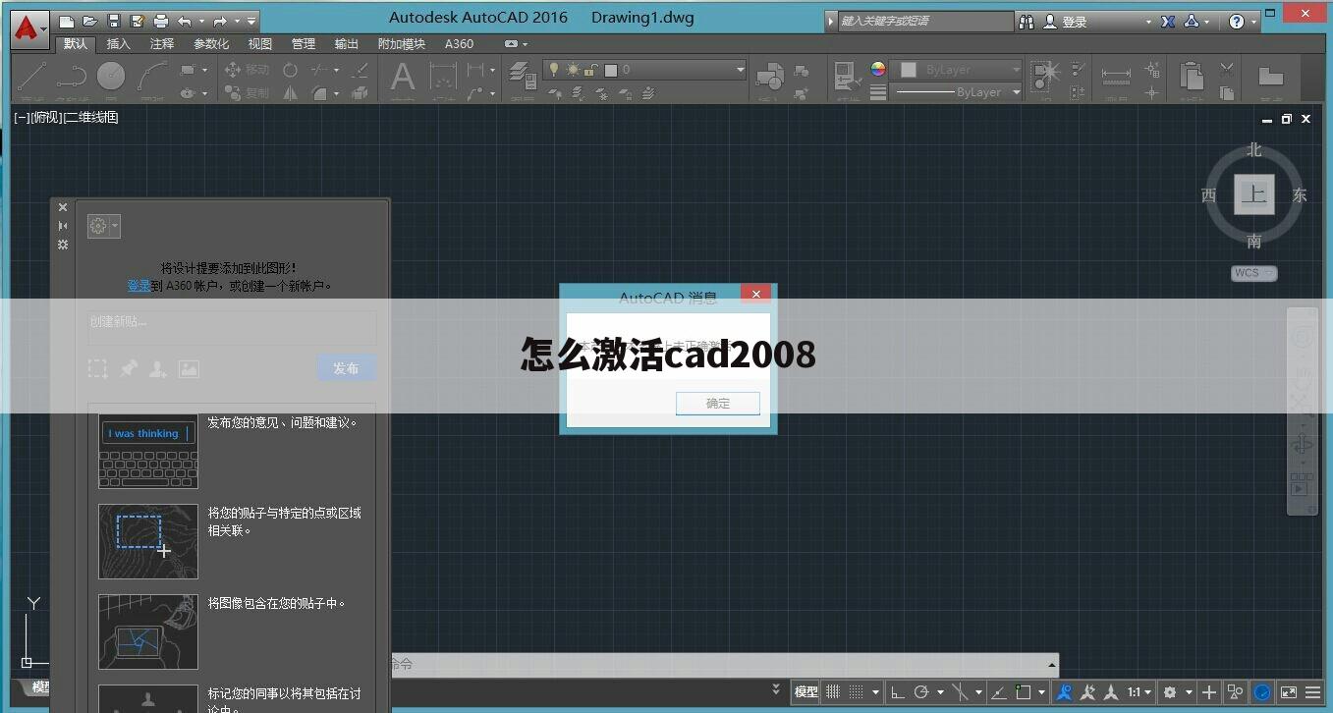
Task: Select the Mirror tool
Action: point(290,92)
